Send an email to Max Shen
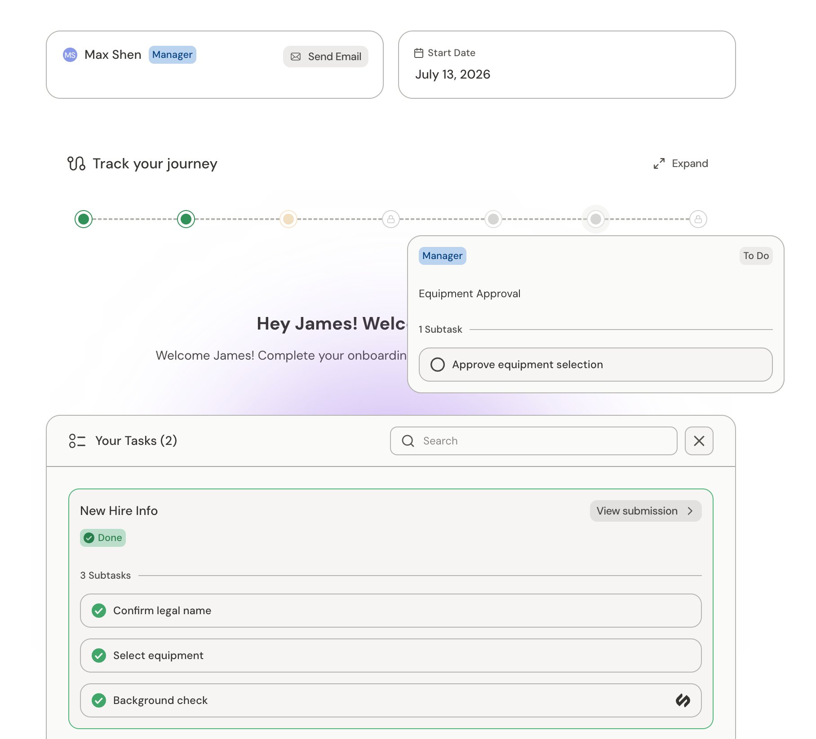 pyautogui.click(x=326, y=57)
